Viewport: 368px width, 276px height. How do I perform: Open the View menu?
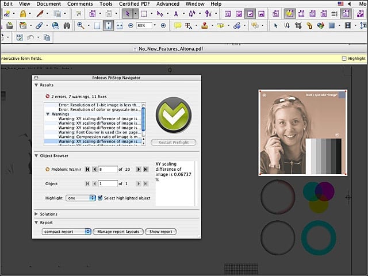coord(24,4)
